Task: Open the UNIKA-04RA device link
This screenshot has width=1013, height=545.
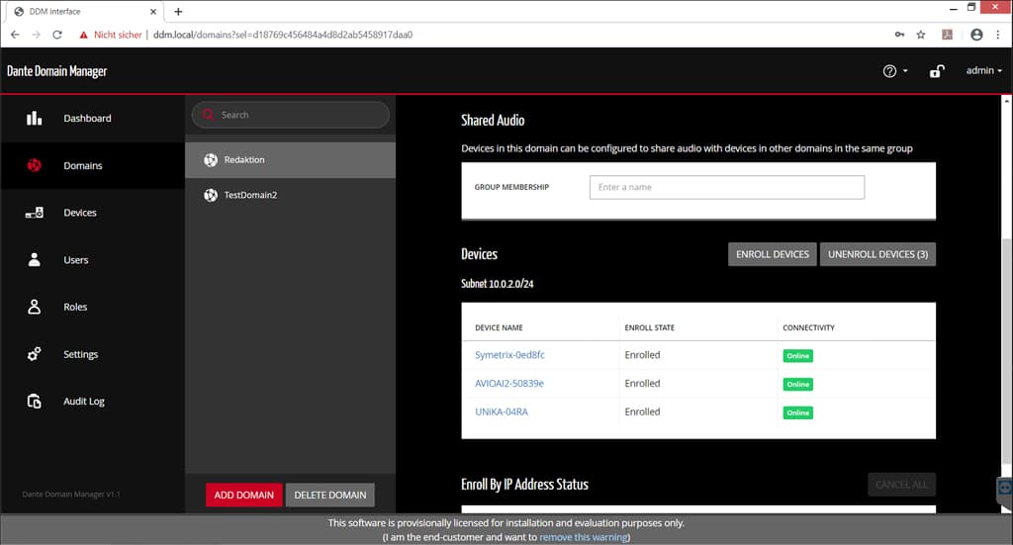Action: pyautogui.click(x=502, y=412)
